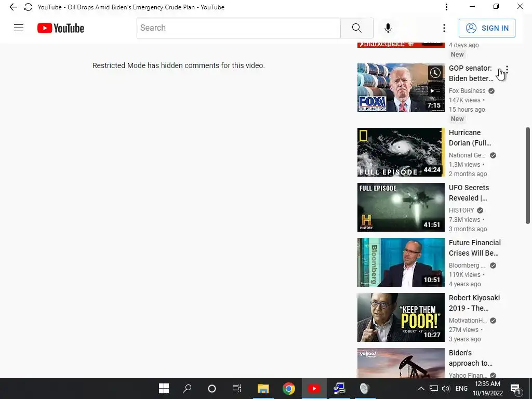The width and height of the screenshot is (532, 399).
Task: Open Fox Business channel name
Action: point(467,91)
